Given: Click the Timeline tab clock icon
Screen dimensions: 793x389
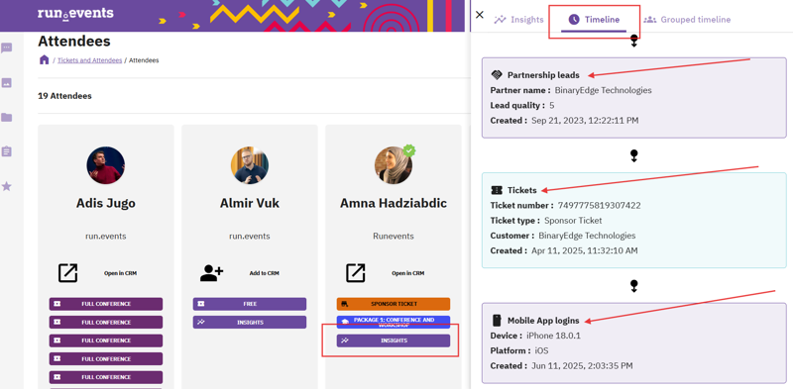Looking at the screenshot, I should click(x=574, y=20).
